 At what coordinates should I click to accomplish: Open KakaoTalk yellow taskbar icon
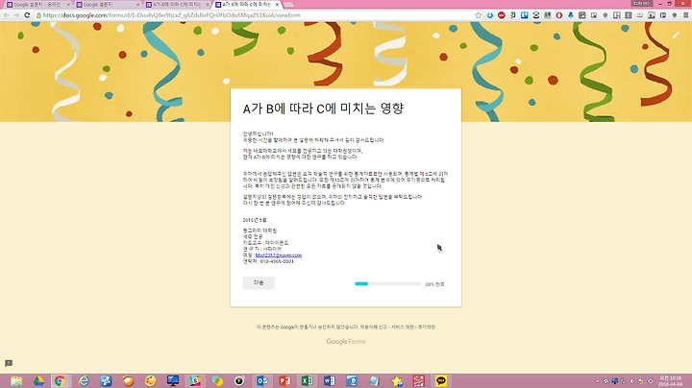point(441,380)
